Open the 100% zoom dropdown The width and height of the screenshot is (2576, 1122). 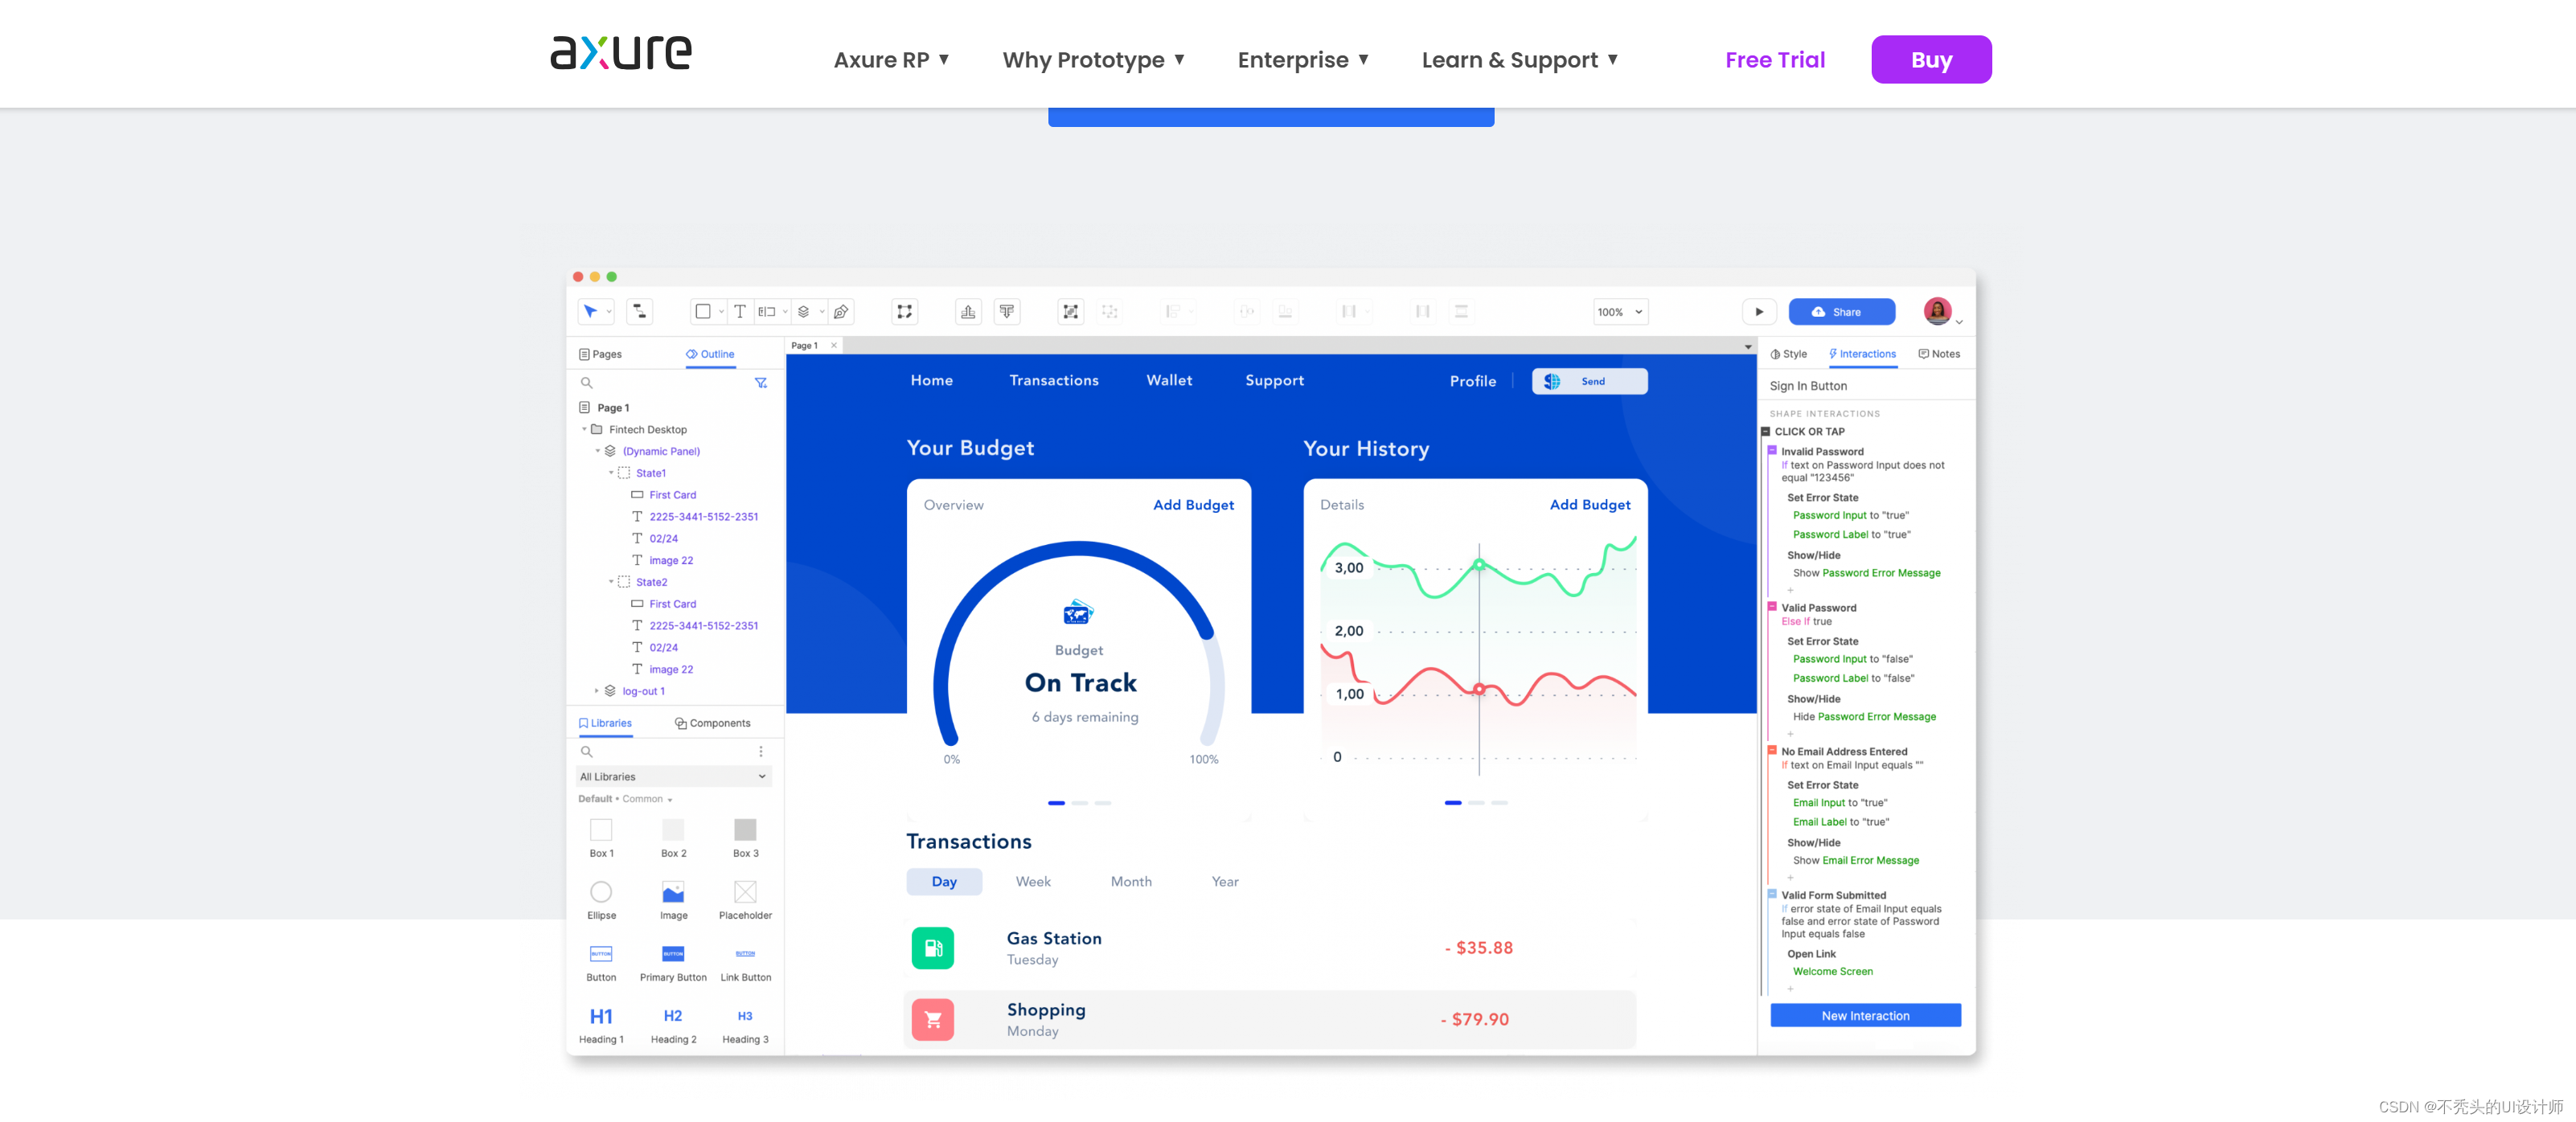coord(1619,312)
